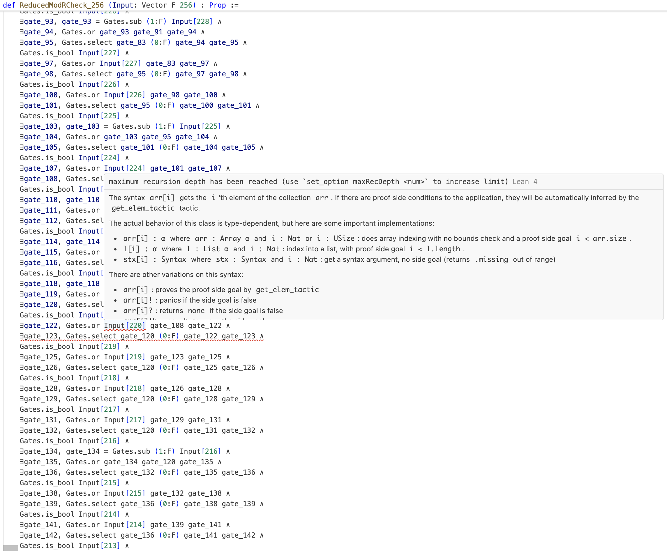The height and width of the screenshot is (551, 667).
Task: Click 'Vector F 256' type in header
Action: point(167,5)
